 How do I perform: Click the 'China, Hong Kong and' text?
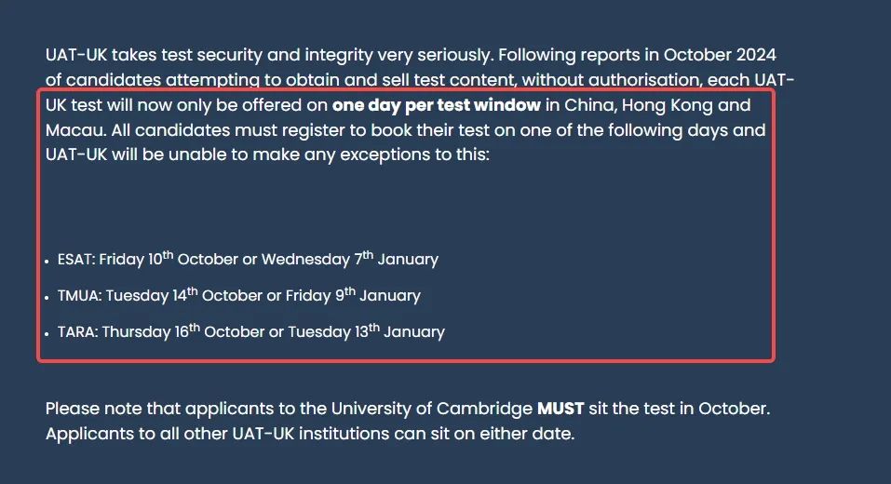(657, 105)
